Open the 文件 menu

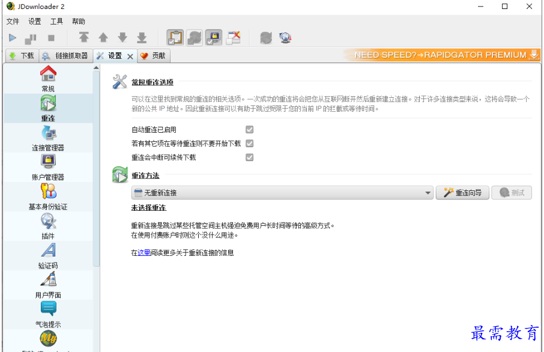click(x=13, y=22)
